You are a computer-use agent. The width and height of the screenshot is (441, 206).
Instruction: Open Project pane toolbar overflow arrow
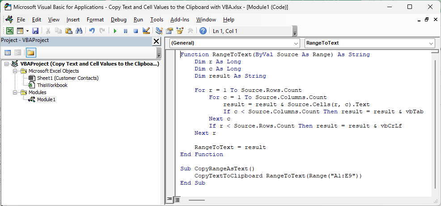(x=159, y=53)
